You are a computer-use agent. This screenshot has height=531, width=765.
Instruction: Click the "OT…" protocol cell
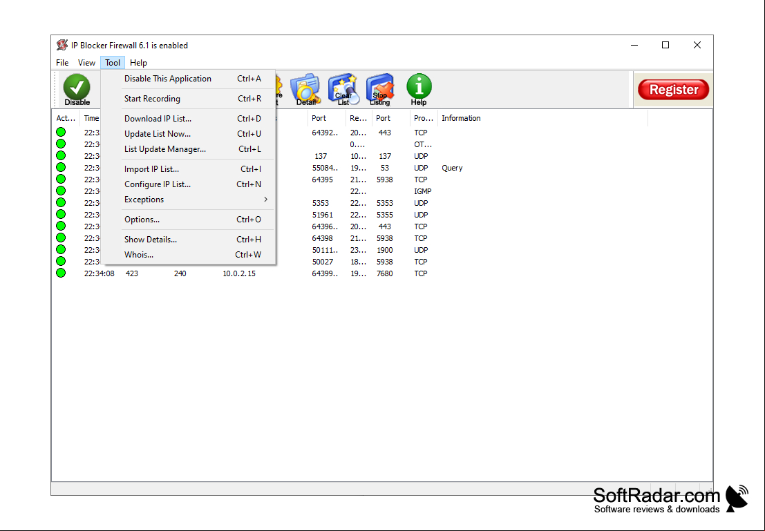pos(423,144)
